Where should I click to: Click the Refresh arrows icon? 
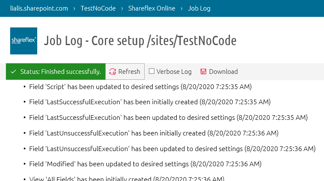(x=113, y=72)
